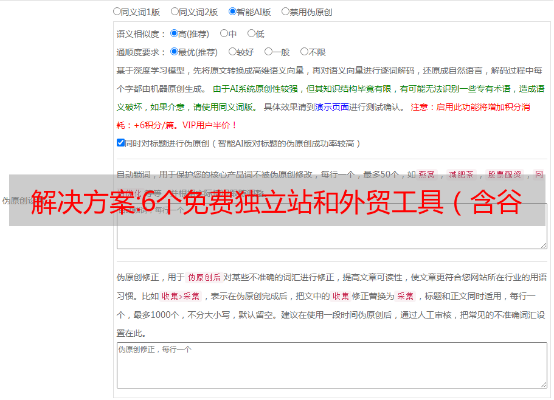Click the red 注意：启用此功能将增加积分消 warning text
The width and height of the screenshot is (554, 400).
pyautogui.click(x=470, y=107)
